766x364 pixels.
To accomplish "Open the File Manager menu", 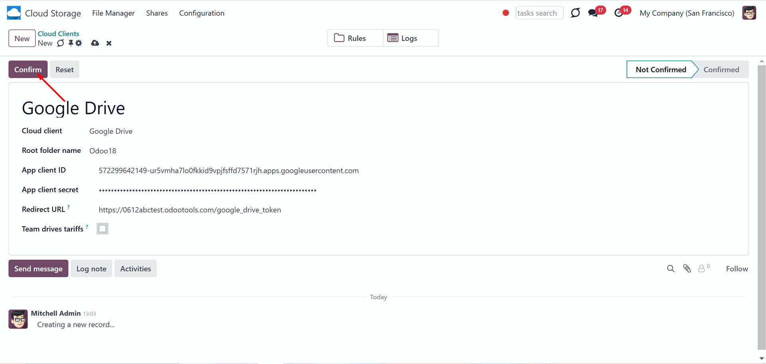I will pos(113,13).
